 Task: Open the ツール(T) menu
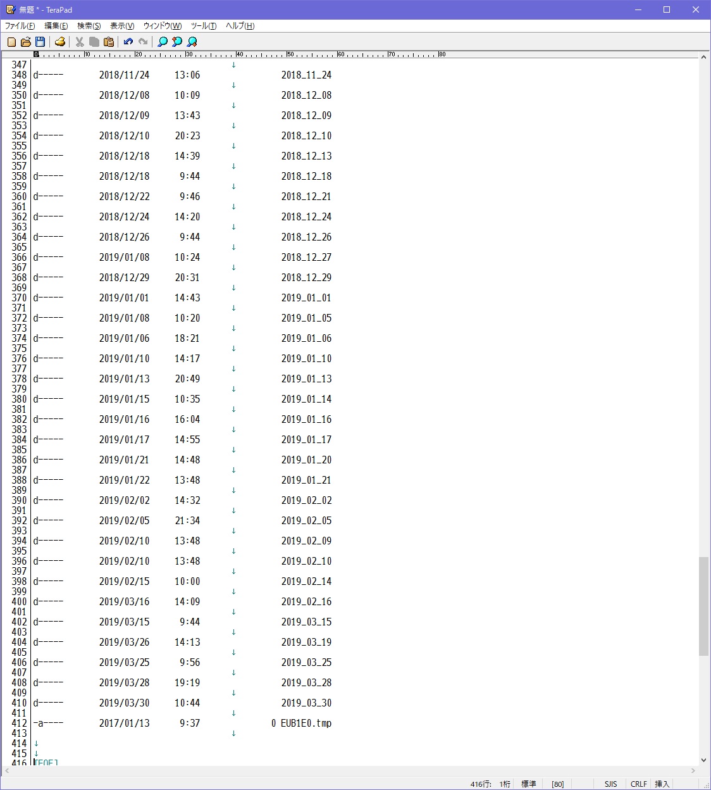point(204,26)
